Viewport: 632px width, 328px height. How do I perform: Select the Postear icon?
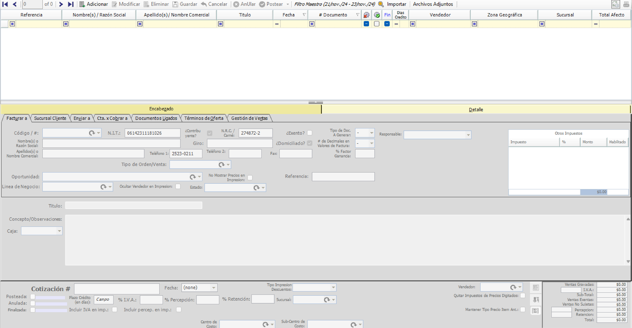[262, 4]
